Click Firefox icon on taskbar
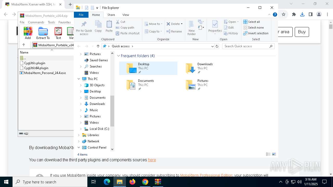333x187 pixels. (132, 182)
